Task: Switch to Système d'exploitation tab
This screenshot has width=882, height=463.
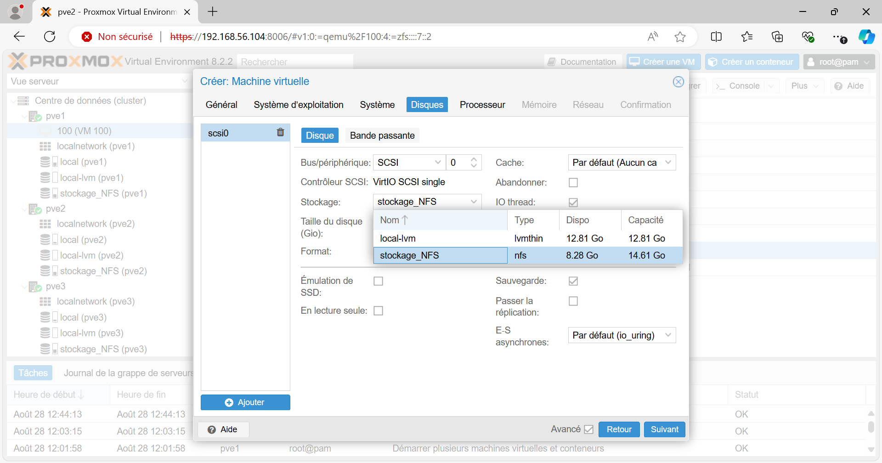Action: [x=299, y=105]
